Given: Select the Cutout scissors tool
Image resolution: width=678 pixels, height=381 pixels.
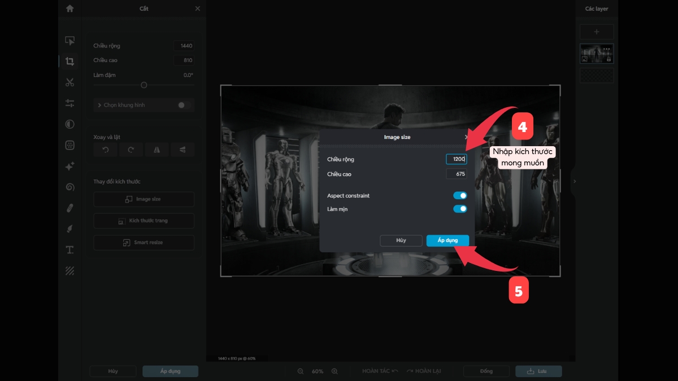Looking at the screenshot, I should pyautogui.click(x=70, y=82).
